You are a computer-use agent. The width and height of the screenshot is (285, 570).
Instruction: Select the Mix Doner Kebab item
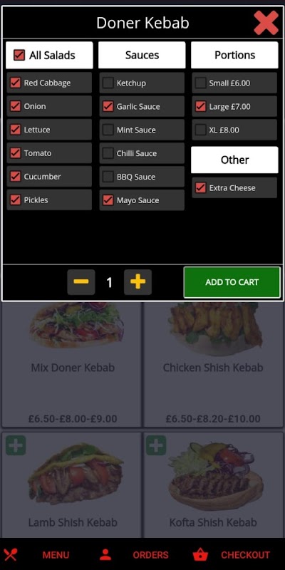click(x=72, y=365)
